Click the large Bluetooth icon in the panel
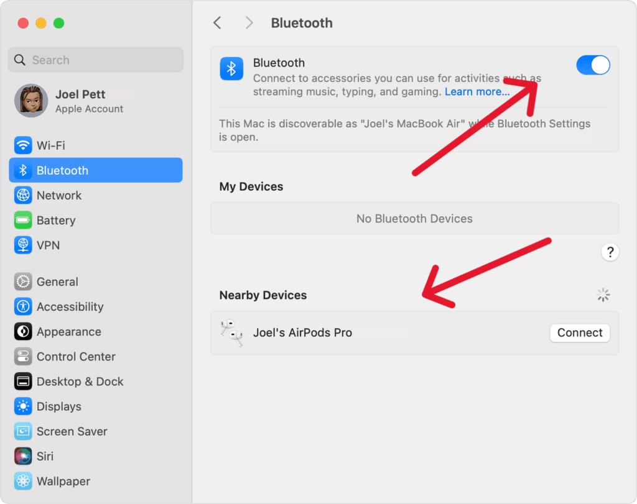This screenshot has width=637, height=504. coord(231,68)
